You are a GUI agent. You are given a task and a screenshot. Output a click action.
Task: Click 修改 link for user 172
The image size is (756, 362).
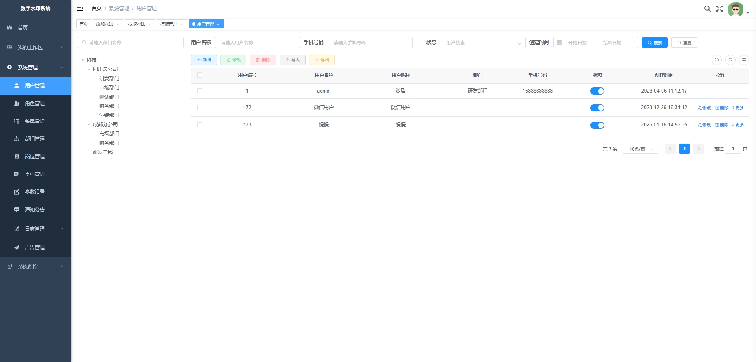point(704,108)
